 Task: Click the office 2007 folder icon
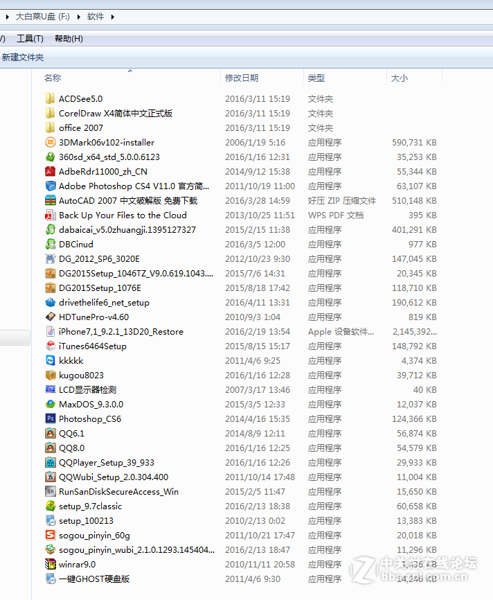tap(50, 127)
